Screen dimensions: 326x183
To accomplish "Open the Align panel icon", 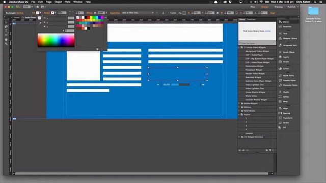I will pyautogui.click(x=280, y=108).
